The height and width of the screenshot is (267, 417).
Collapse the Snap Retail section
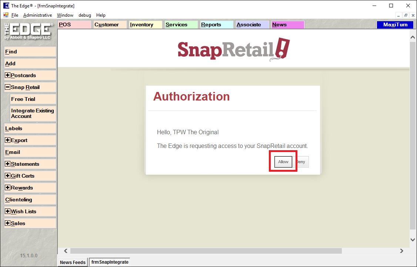(8, 87)
